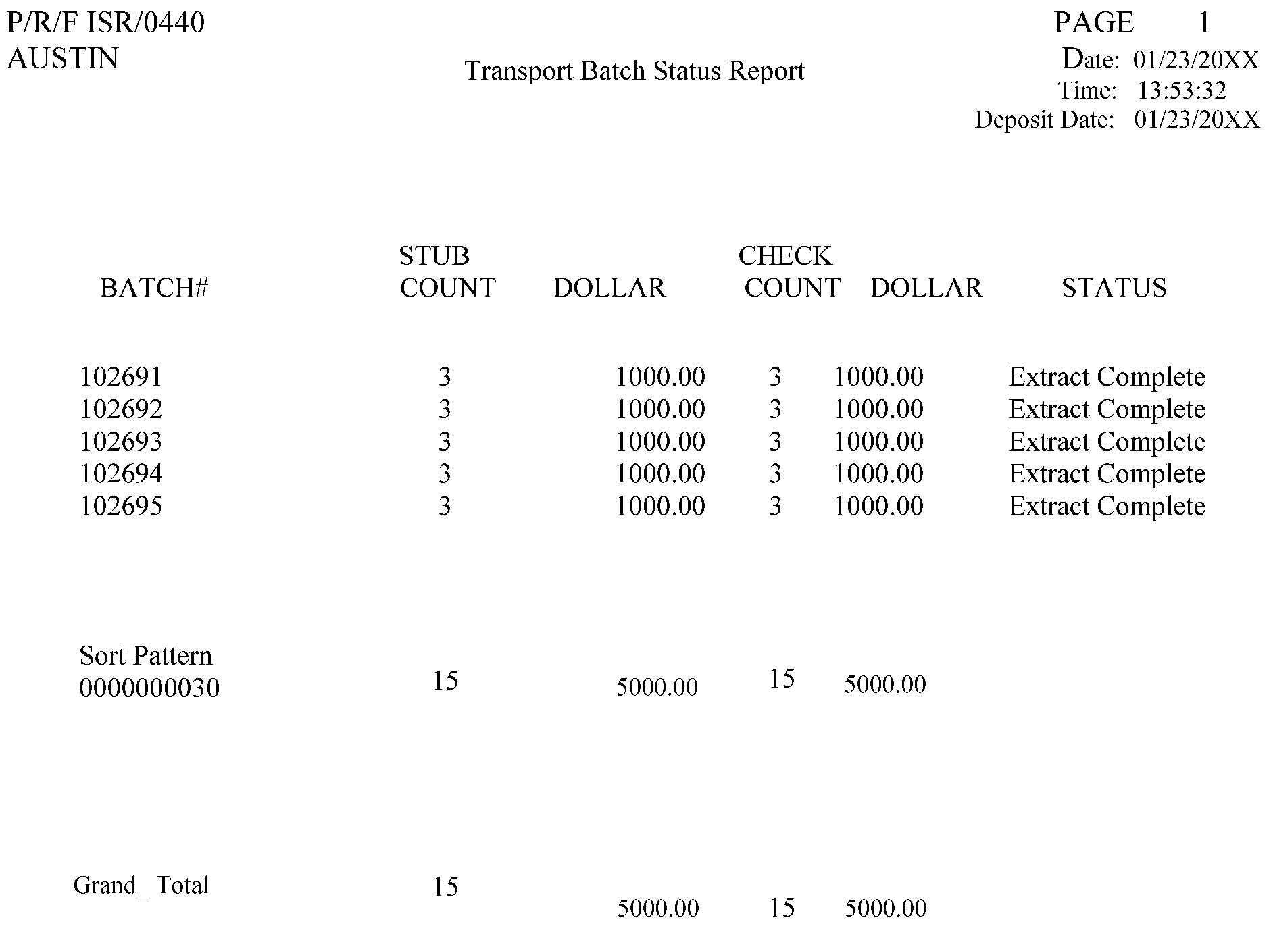
Task: Select sort pattern number 0000000030
Action: (149, 688)
